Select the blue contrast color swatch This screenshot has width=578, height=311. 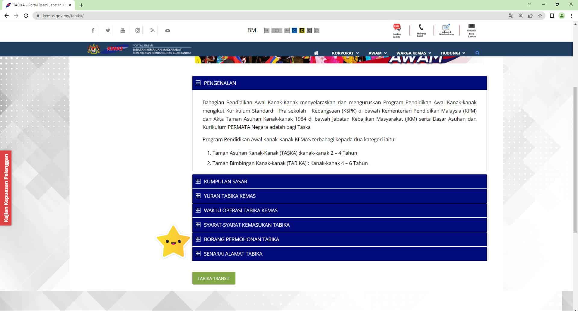tap(294, 30)
